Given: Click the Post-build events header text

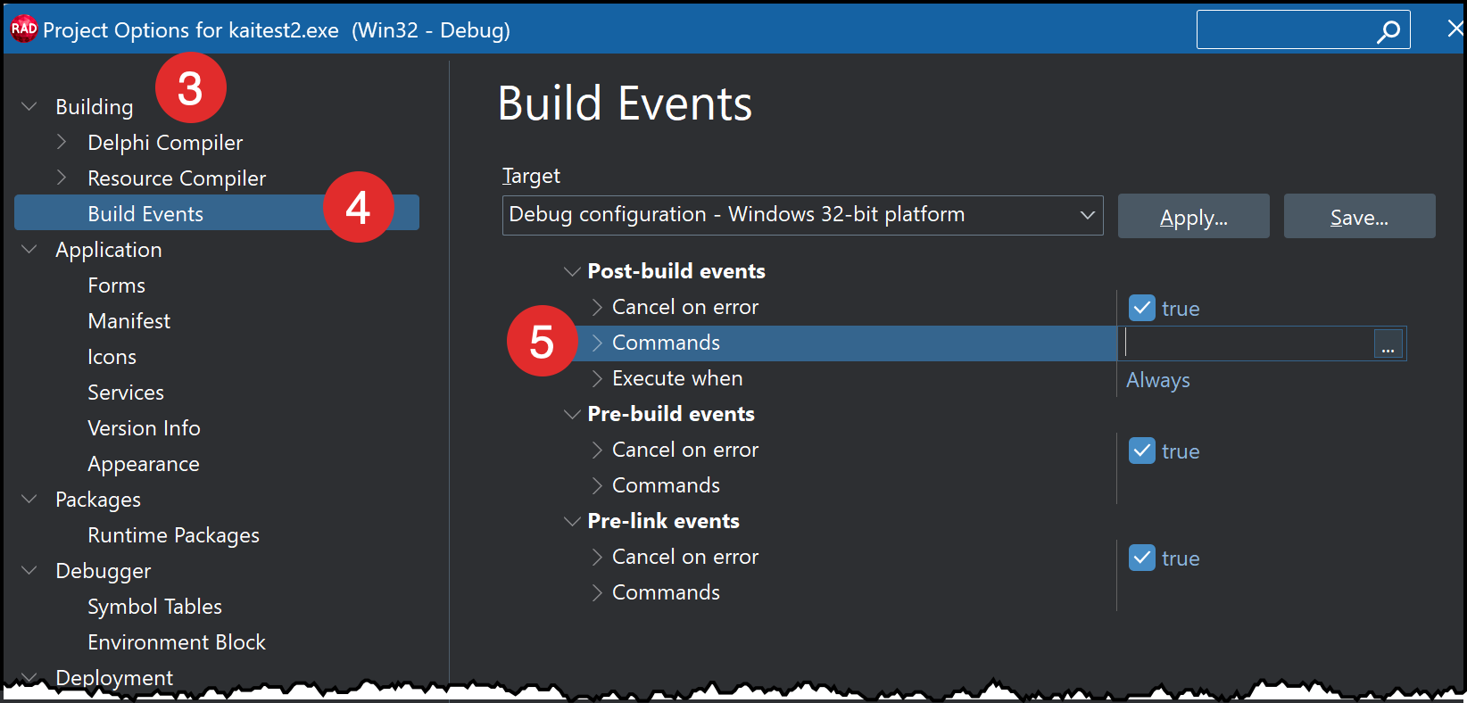Looking at the screenshot, I should (676, 271).
